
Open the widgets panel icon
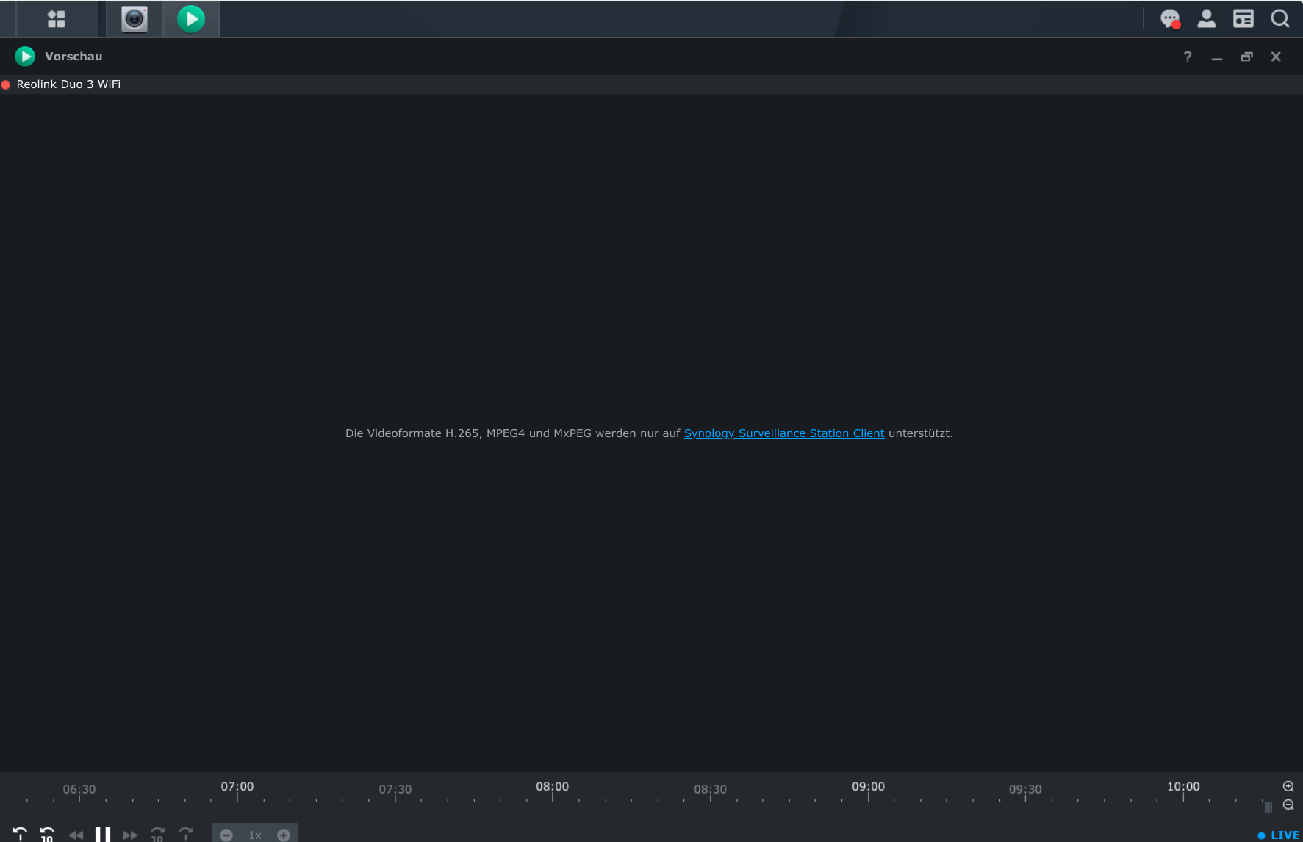click(x=1243, y=19)
